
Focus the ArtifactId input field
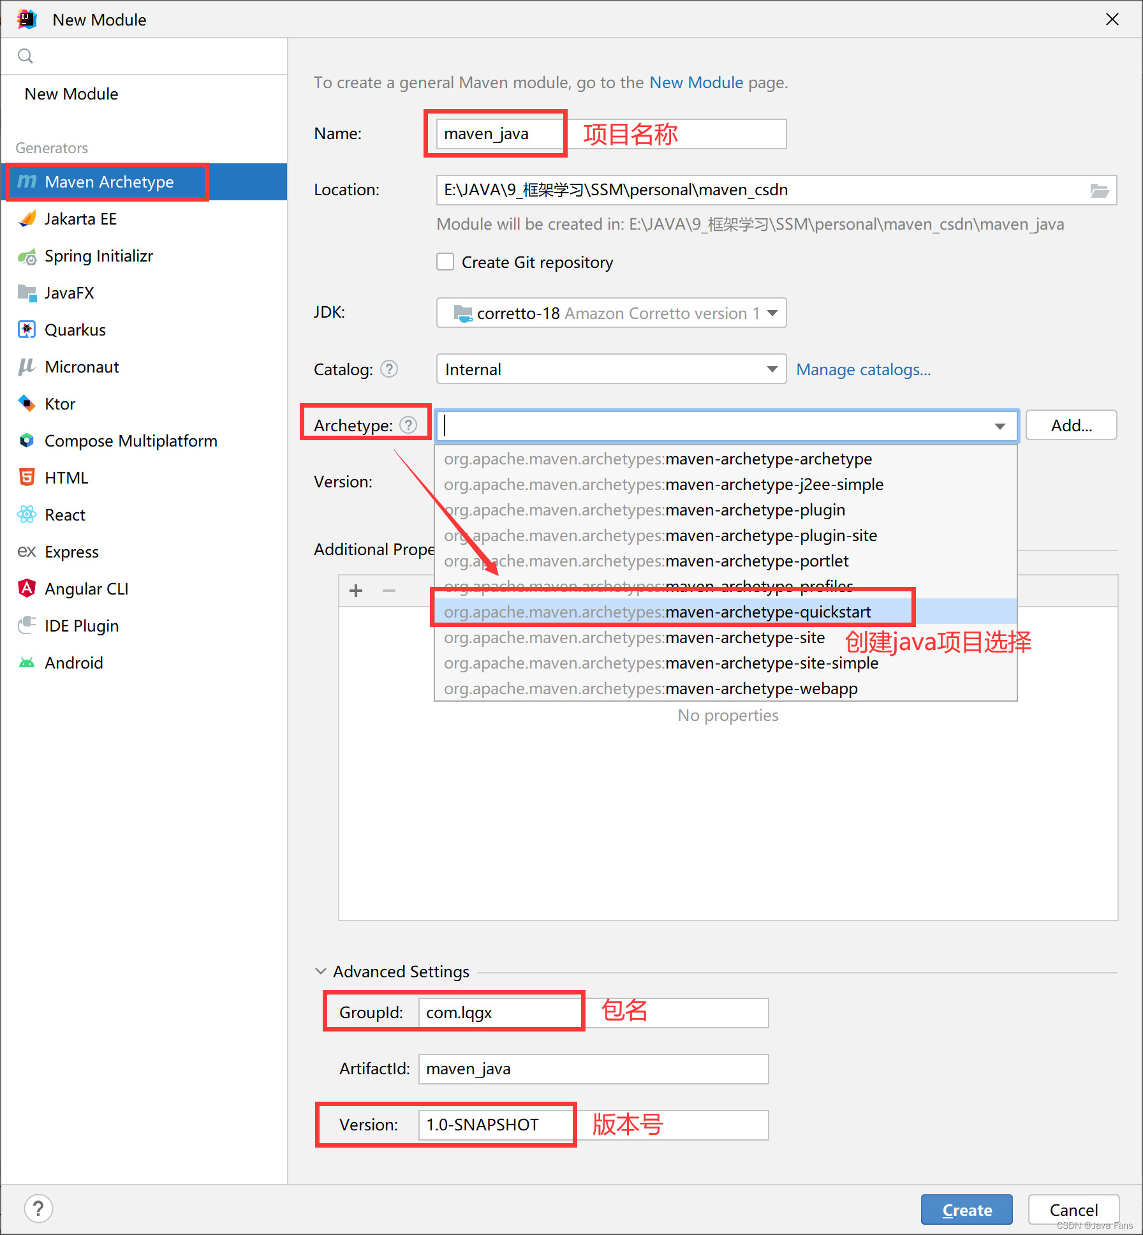pyautogui.click(x=593, y=1069)
